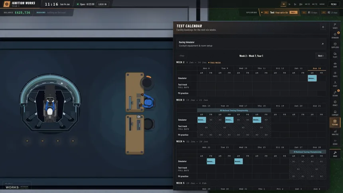The width and height of the screenshot is (343, 193).
Task: Open the Fleet truck icon
Action: click(335, 55)
